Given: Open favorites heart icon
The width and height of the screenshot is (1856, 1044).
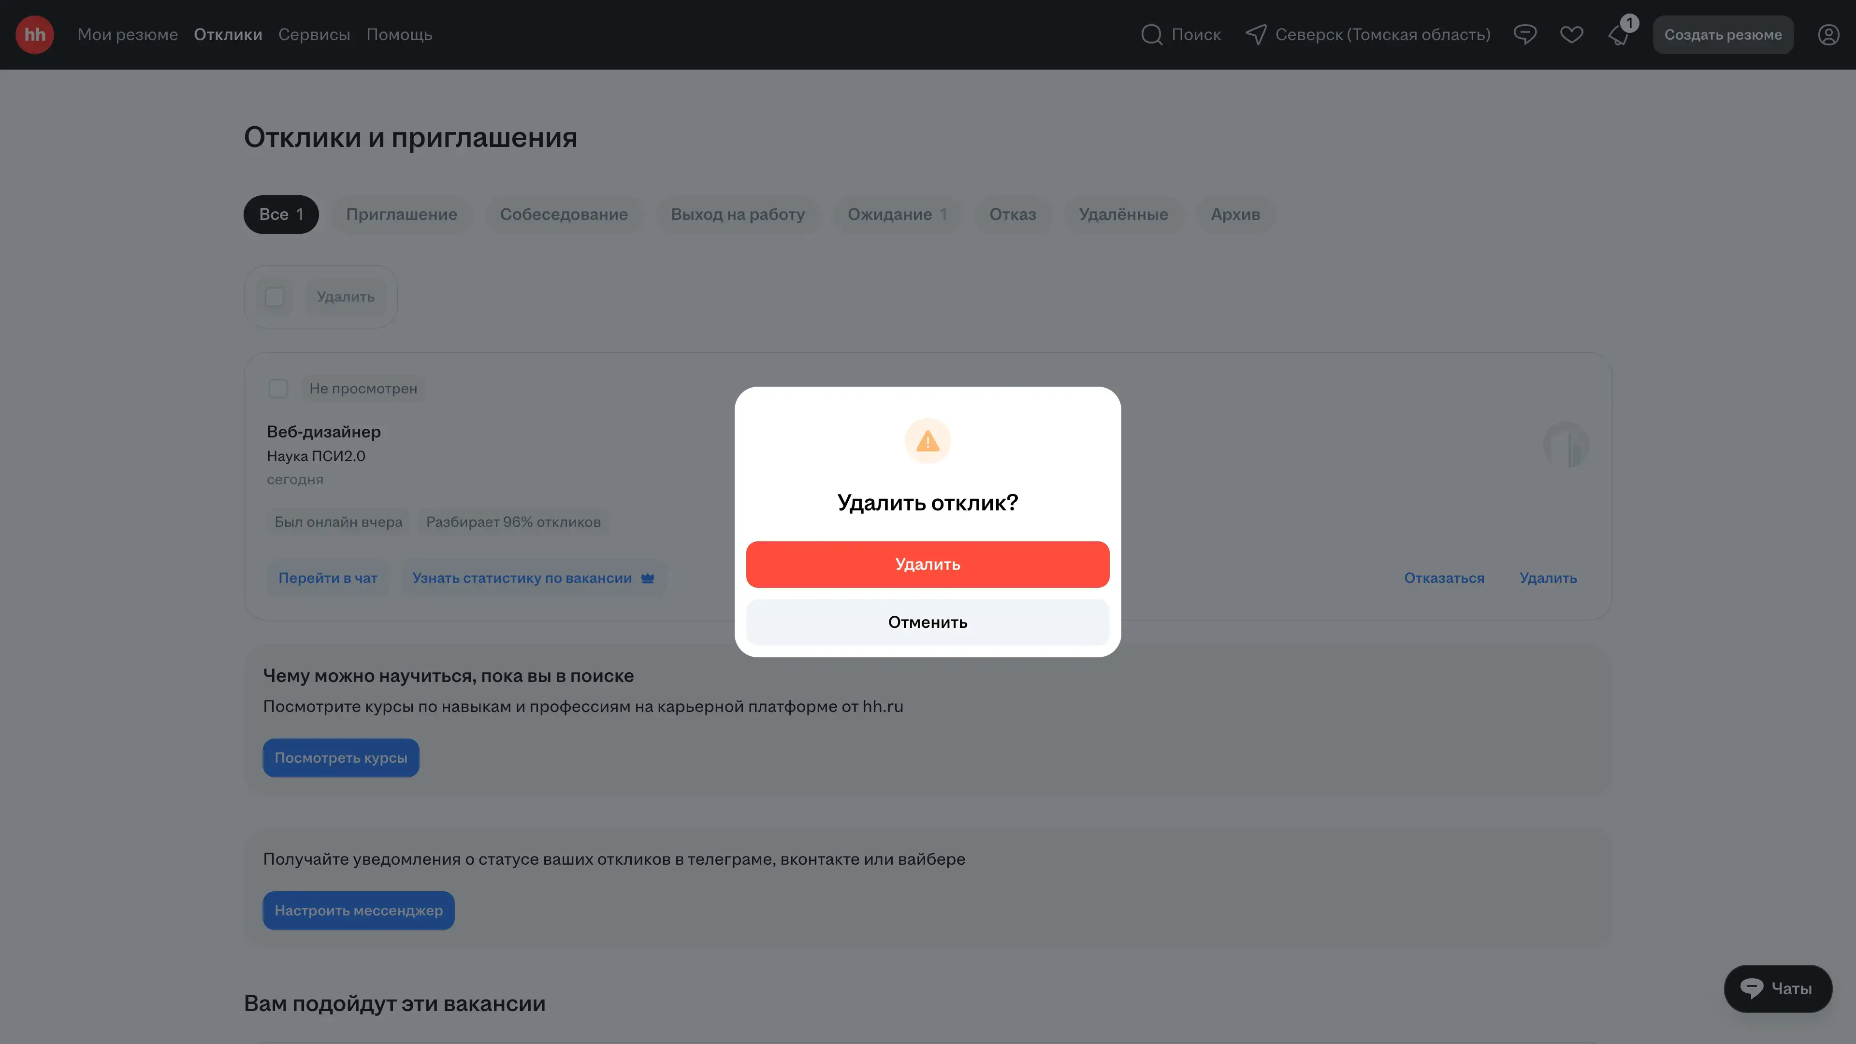Looking at the screenshot, I should (x=1571, y=35).
